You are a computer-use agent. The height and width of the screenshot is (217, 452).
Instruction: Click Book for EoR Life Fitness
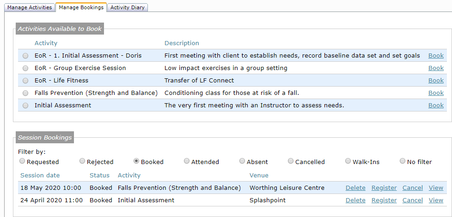pos(436,81)
